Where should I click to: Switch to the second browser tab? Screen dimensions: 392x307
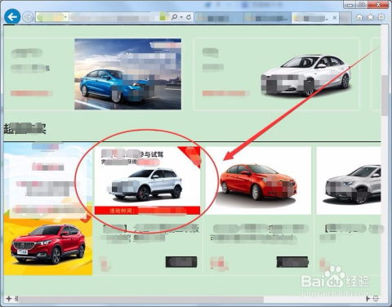point(267,18)
